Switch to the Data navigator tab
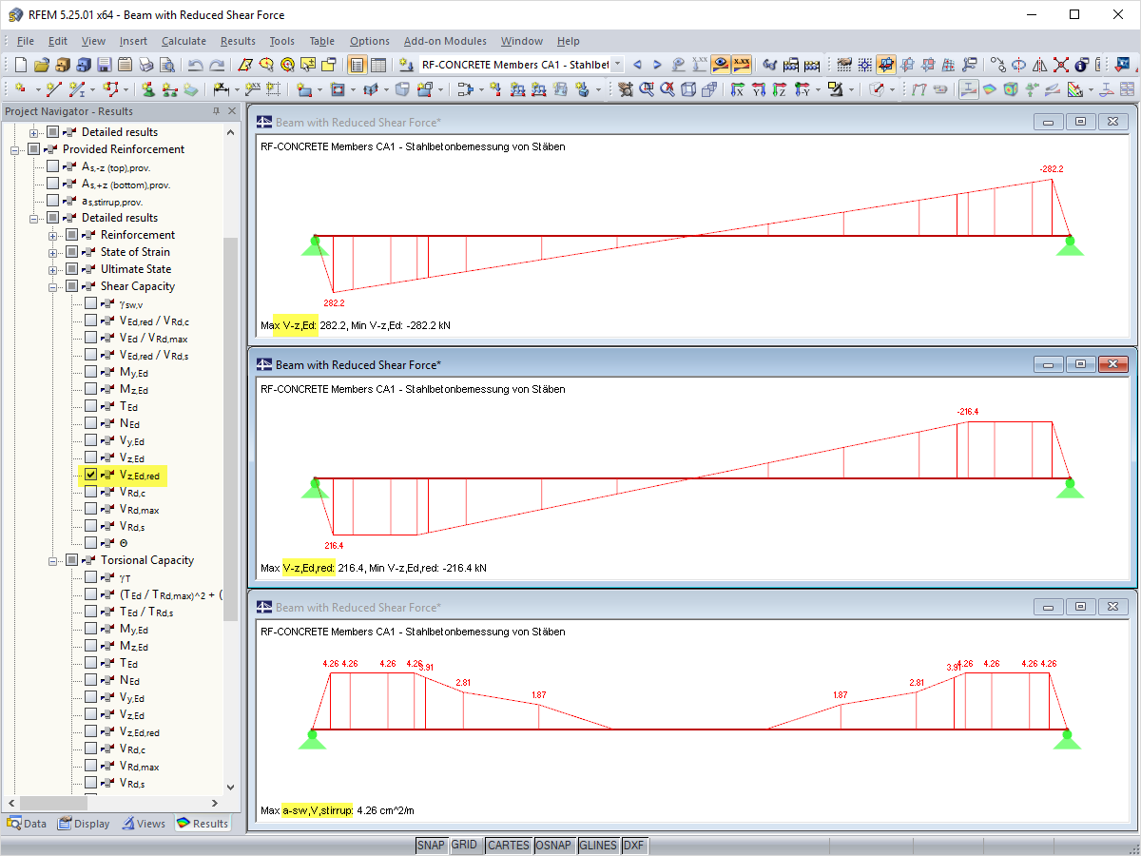Image resolution: width=1141 pixels, height=856 pixels. click(x=27, y=824)
